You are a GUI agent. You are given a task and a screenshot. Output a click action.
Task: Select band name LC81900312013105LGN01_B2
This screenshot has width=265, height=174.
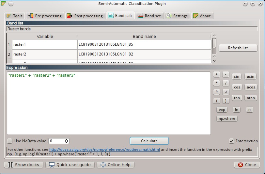click(x=144, y=54)
